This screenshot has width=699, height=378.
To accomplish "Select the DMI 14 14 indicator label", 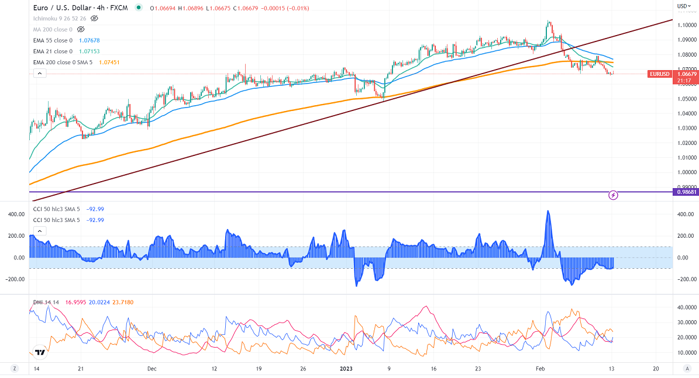I will (x=46, y=302).
